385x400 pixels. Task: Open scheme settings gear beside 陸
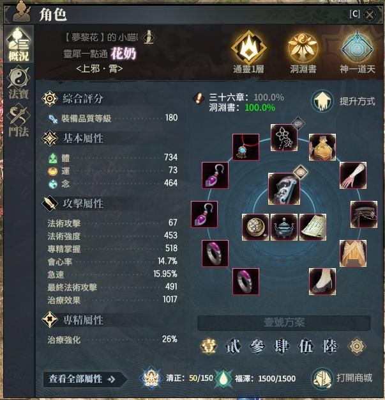click(x=356, y=346)
